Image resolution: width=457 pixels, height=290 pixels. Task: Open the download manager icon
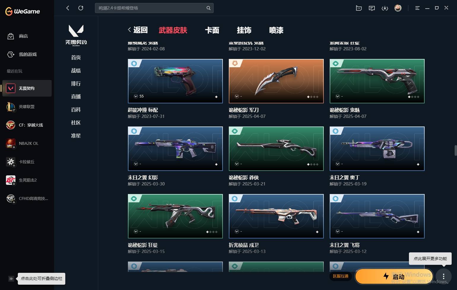pyautogui.click(x=385, y=8)
